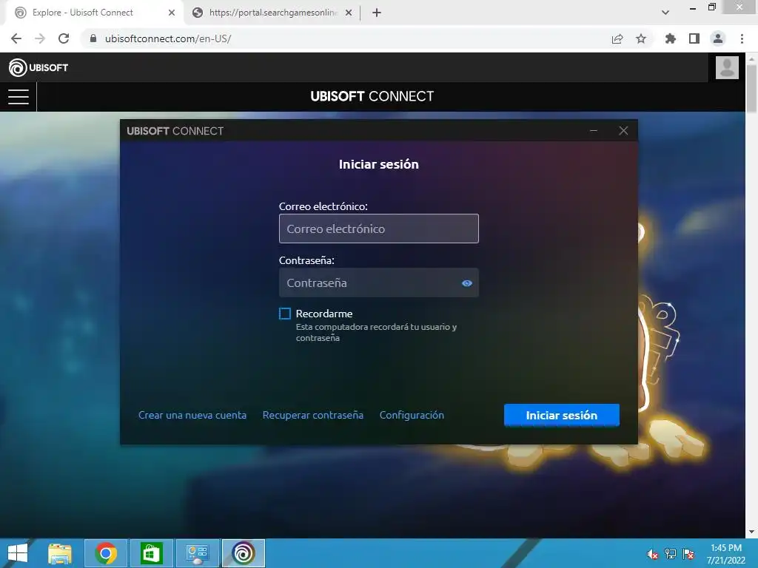Screen dimensions: 758x568
Task: Focus the Contraseña password field
Action: [x=378, y=283]
